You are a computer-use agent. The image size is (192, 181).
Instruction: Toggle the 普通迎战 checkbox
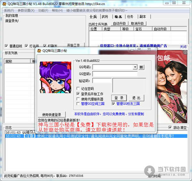click(x=6, y=46)
